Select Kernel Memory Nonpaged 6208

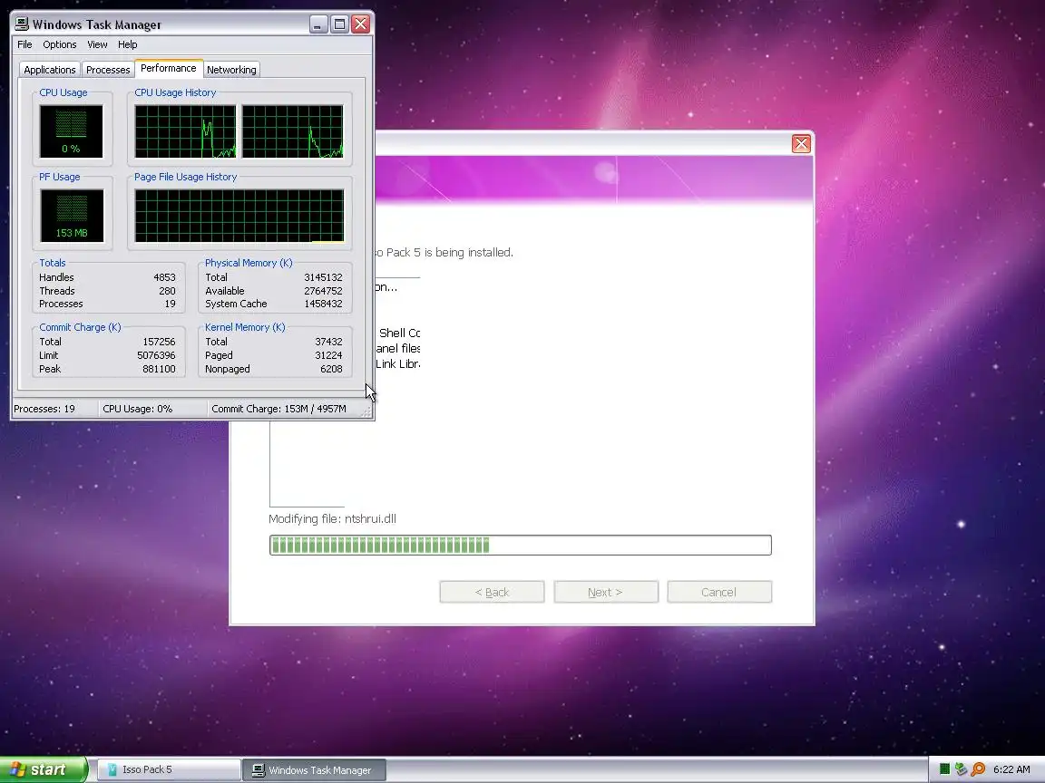pyautogui.click(x=331, y=369)
